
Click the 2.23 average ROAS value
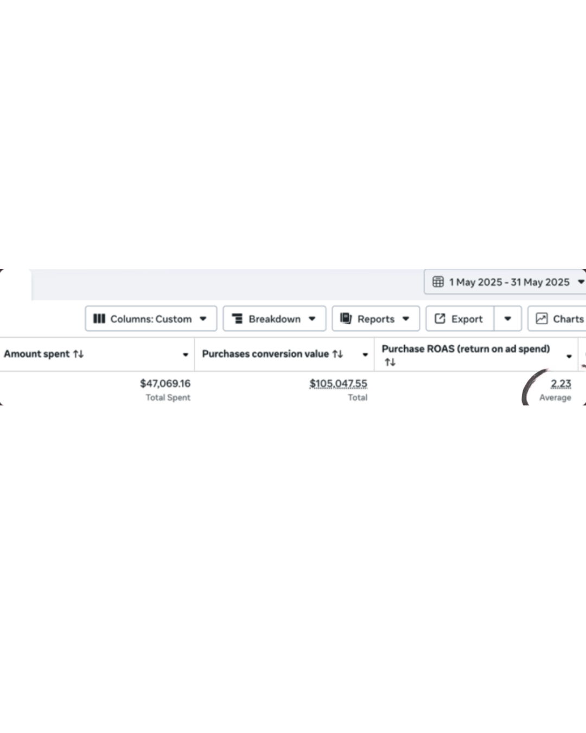click(x=560, y=383)
